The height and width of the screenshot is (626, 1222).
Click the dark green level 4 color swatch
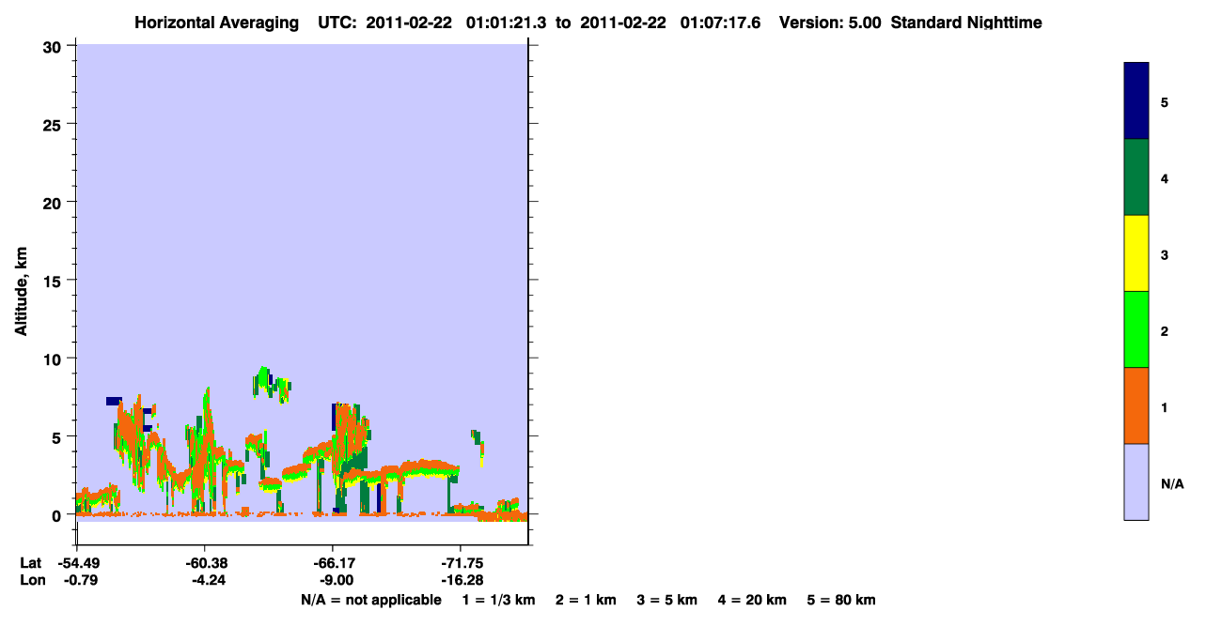click(x=1136, y=177)
